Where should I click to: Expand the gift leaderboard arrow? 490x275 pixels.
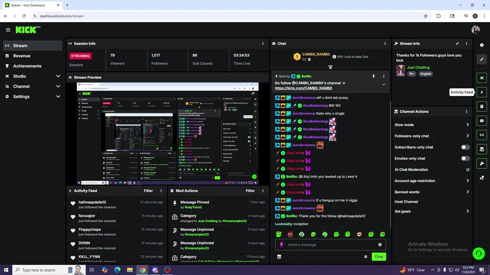(330, 67)
